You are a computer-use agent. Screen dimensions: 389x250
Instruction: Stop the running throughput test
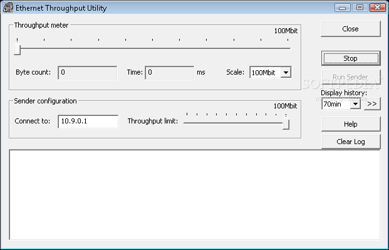coord(351,58)
